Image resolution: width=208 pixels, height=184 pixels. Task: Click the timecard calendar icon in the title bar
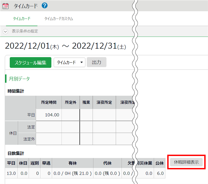tap(5, 6)
